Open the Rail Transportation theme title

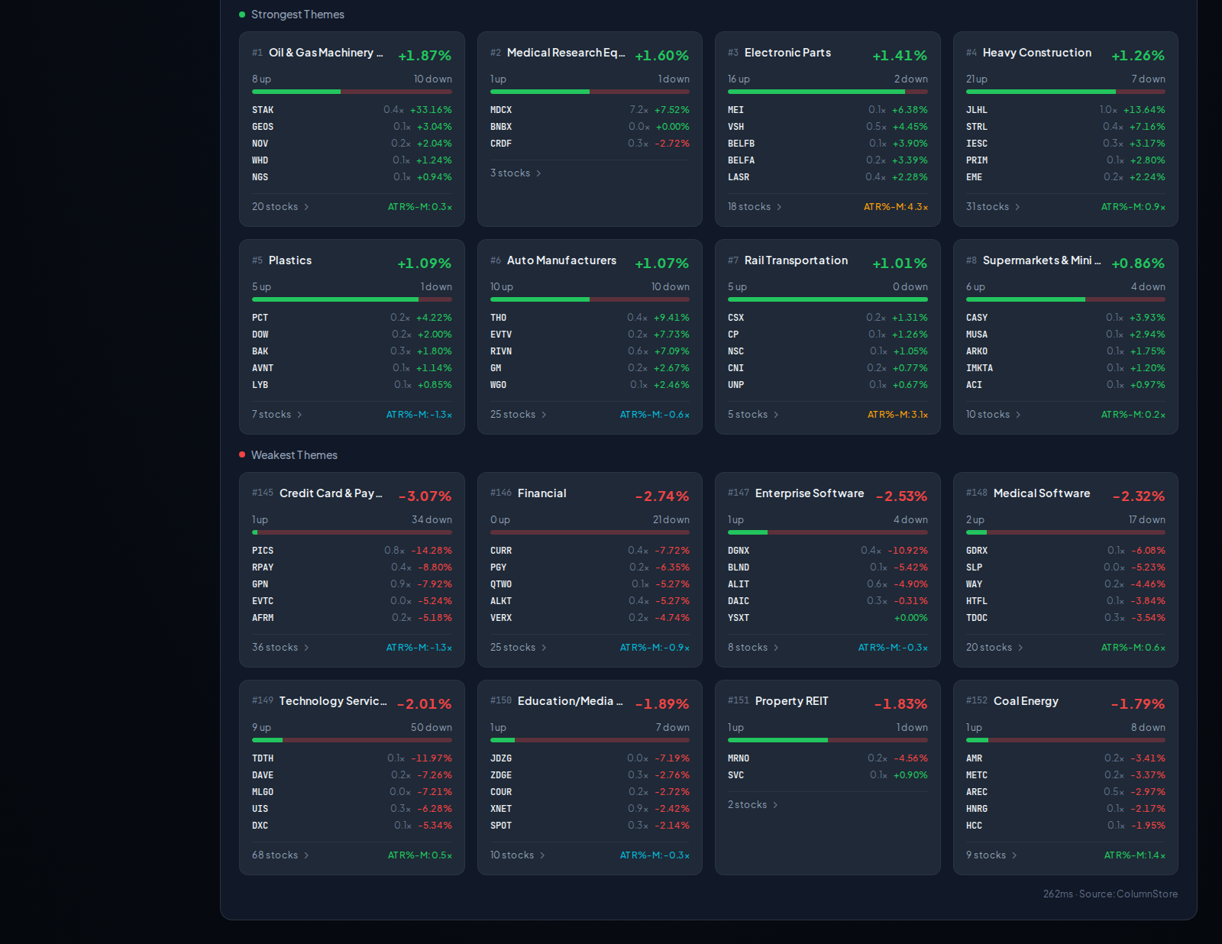tap(796, 260)
